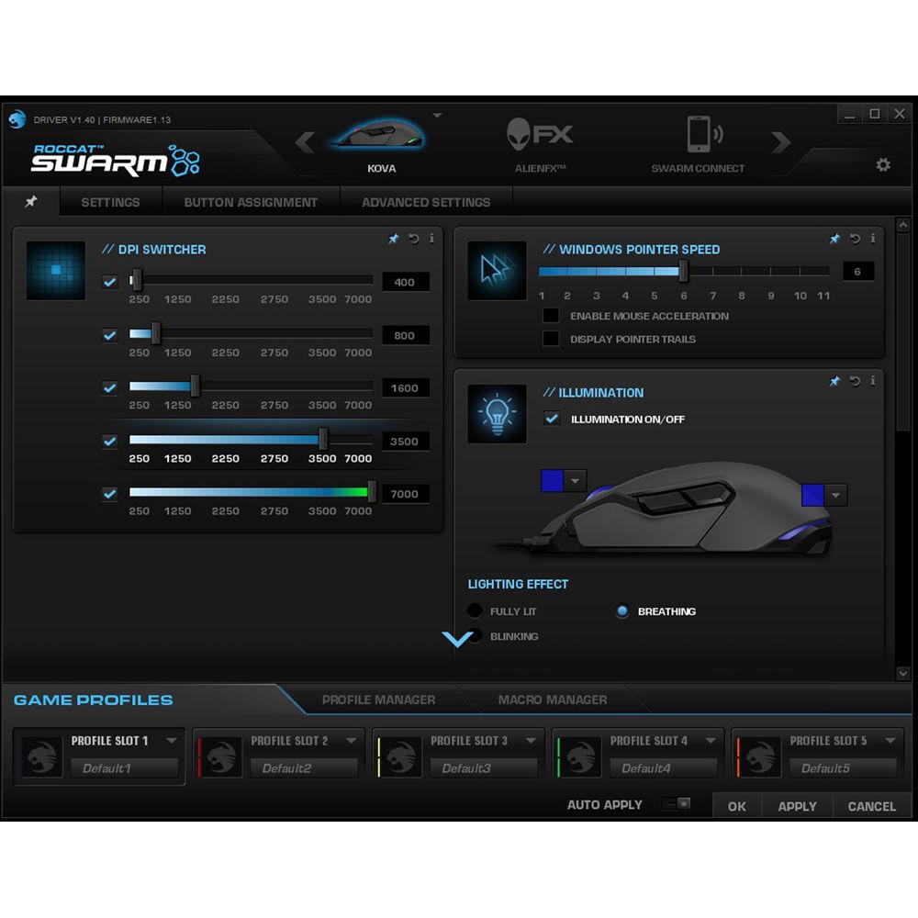918x918 pixels.
Task: Click the Windows Pointer Speed cursor icon
Action: coord(496,269)
